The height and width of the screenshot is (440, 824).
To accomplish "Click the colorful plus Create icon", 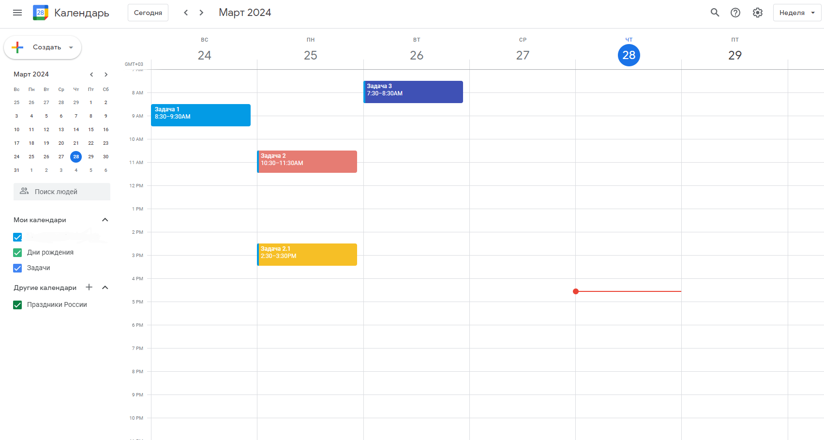I will pos(17,47).
